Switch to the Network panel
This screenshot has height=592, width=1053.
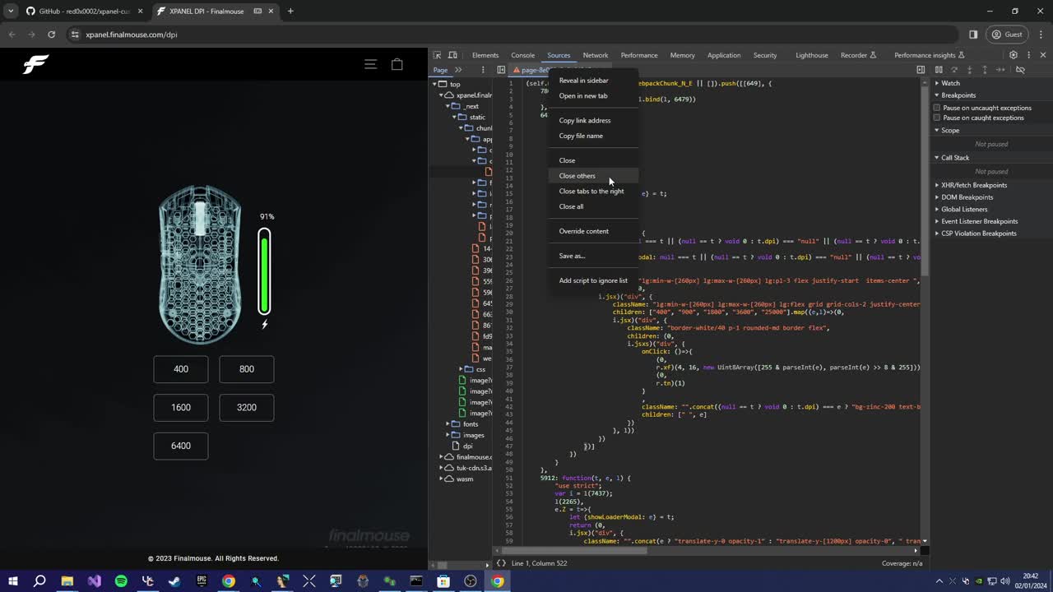595,55
